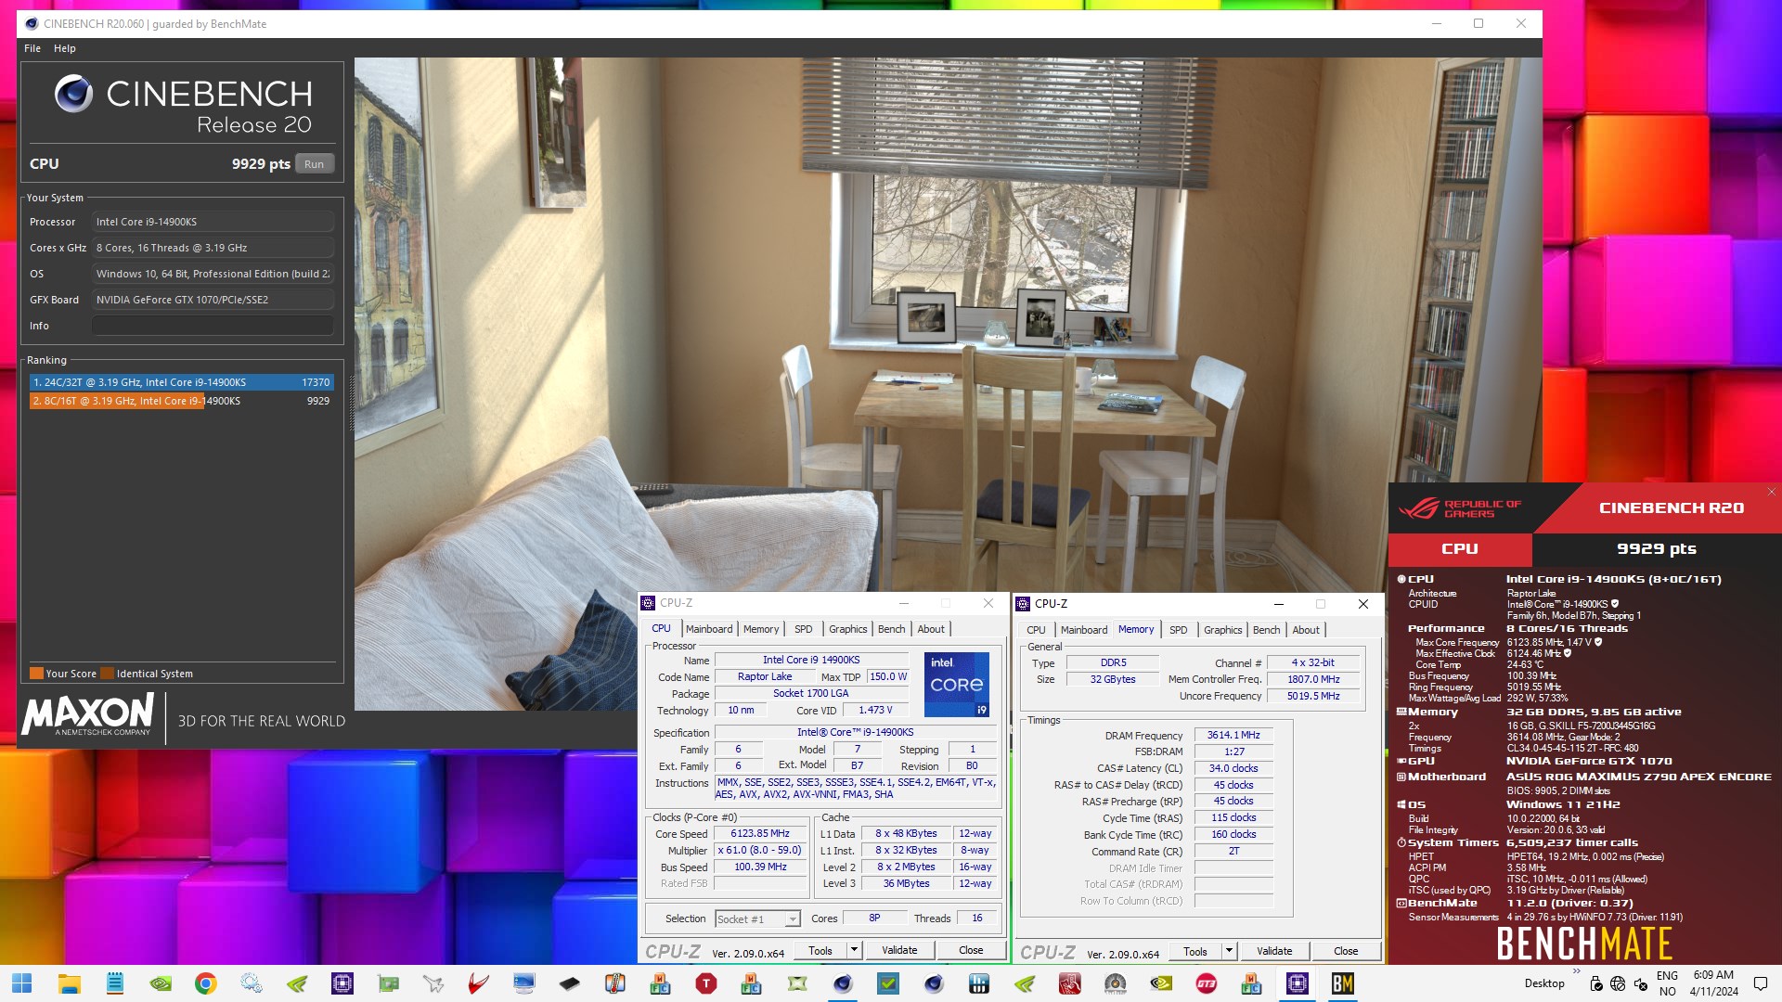This screenshot has width=1782, height=1002.
Task: Open the red GT3 icon on the taskbar
Action: pos(1207,983)
